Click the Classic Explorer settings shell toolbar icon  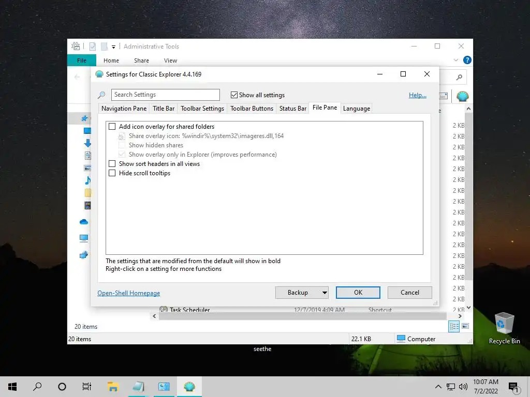click(x=462, y=97)
